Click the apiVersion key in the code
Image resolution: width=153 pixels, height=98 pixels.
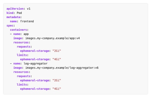(15, 9)
